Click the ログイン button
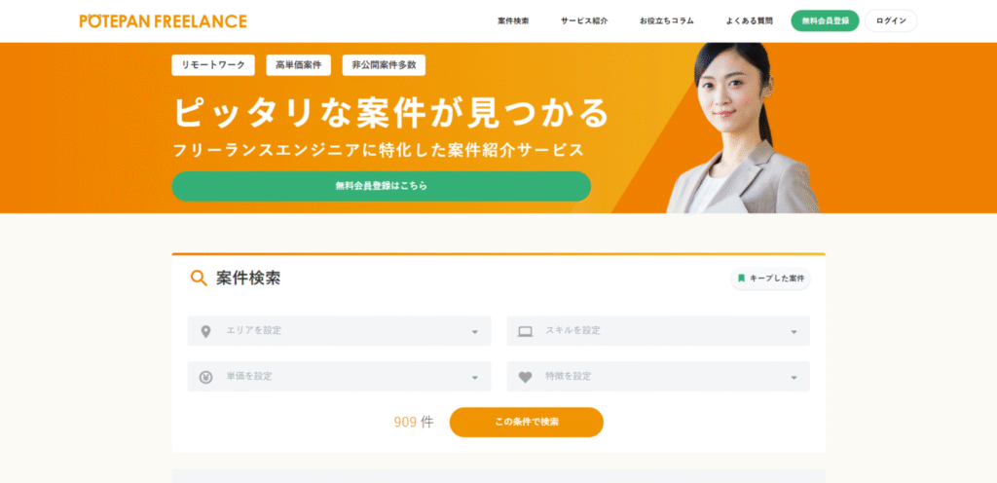Image resolution: width=997 pixels, height=483 pixels. [x=891, y=21]
